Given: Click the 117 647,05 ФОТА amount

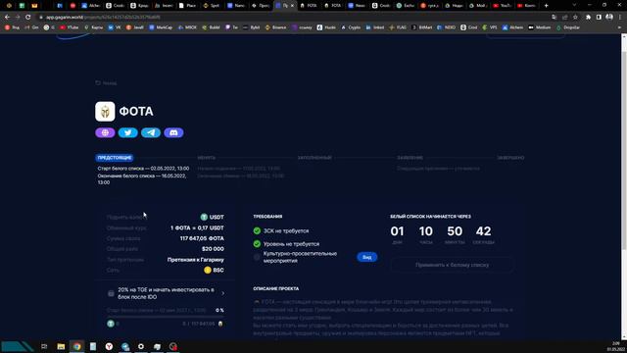Looking at the screenshot, I should click(202, 238).
